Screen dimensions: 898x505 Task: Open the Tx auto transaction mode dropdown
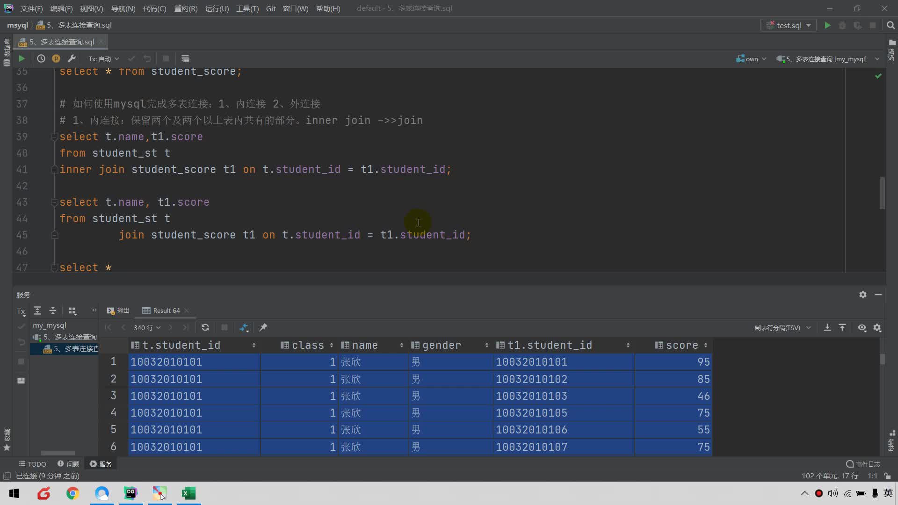tap(104, 58)
